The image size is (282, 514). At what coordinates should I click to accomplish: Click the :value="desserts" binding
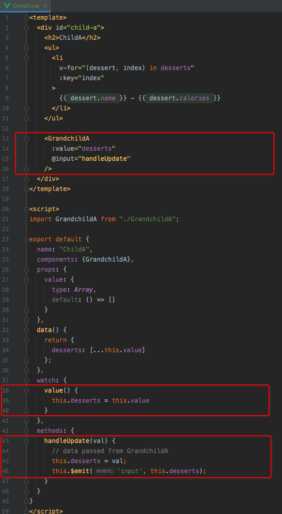pyautogui.click(x=83, y=148)
